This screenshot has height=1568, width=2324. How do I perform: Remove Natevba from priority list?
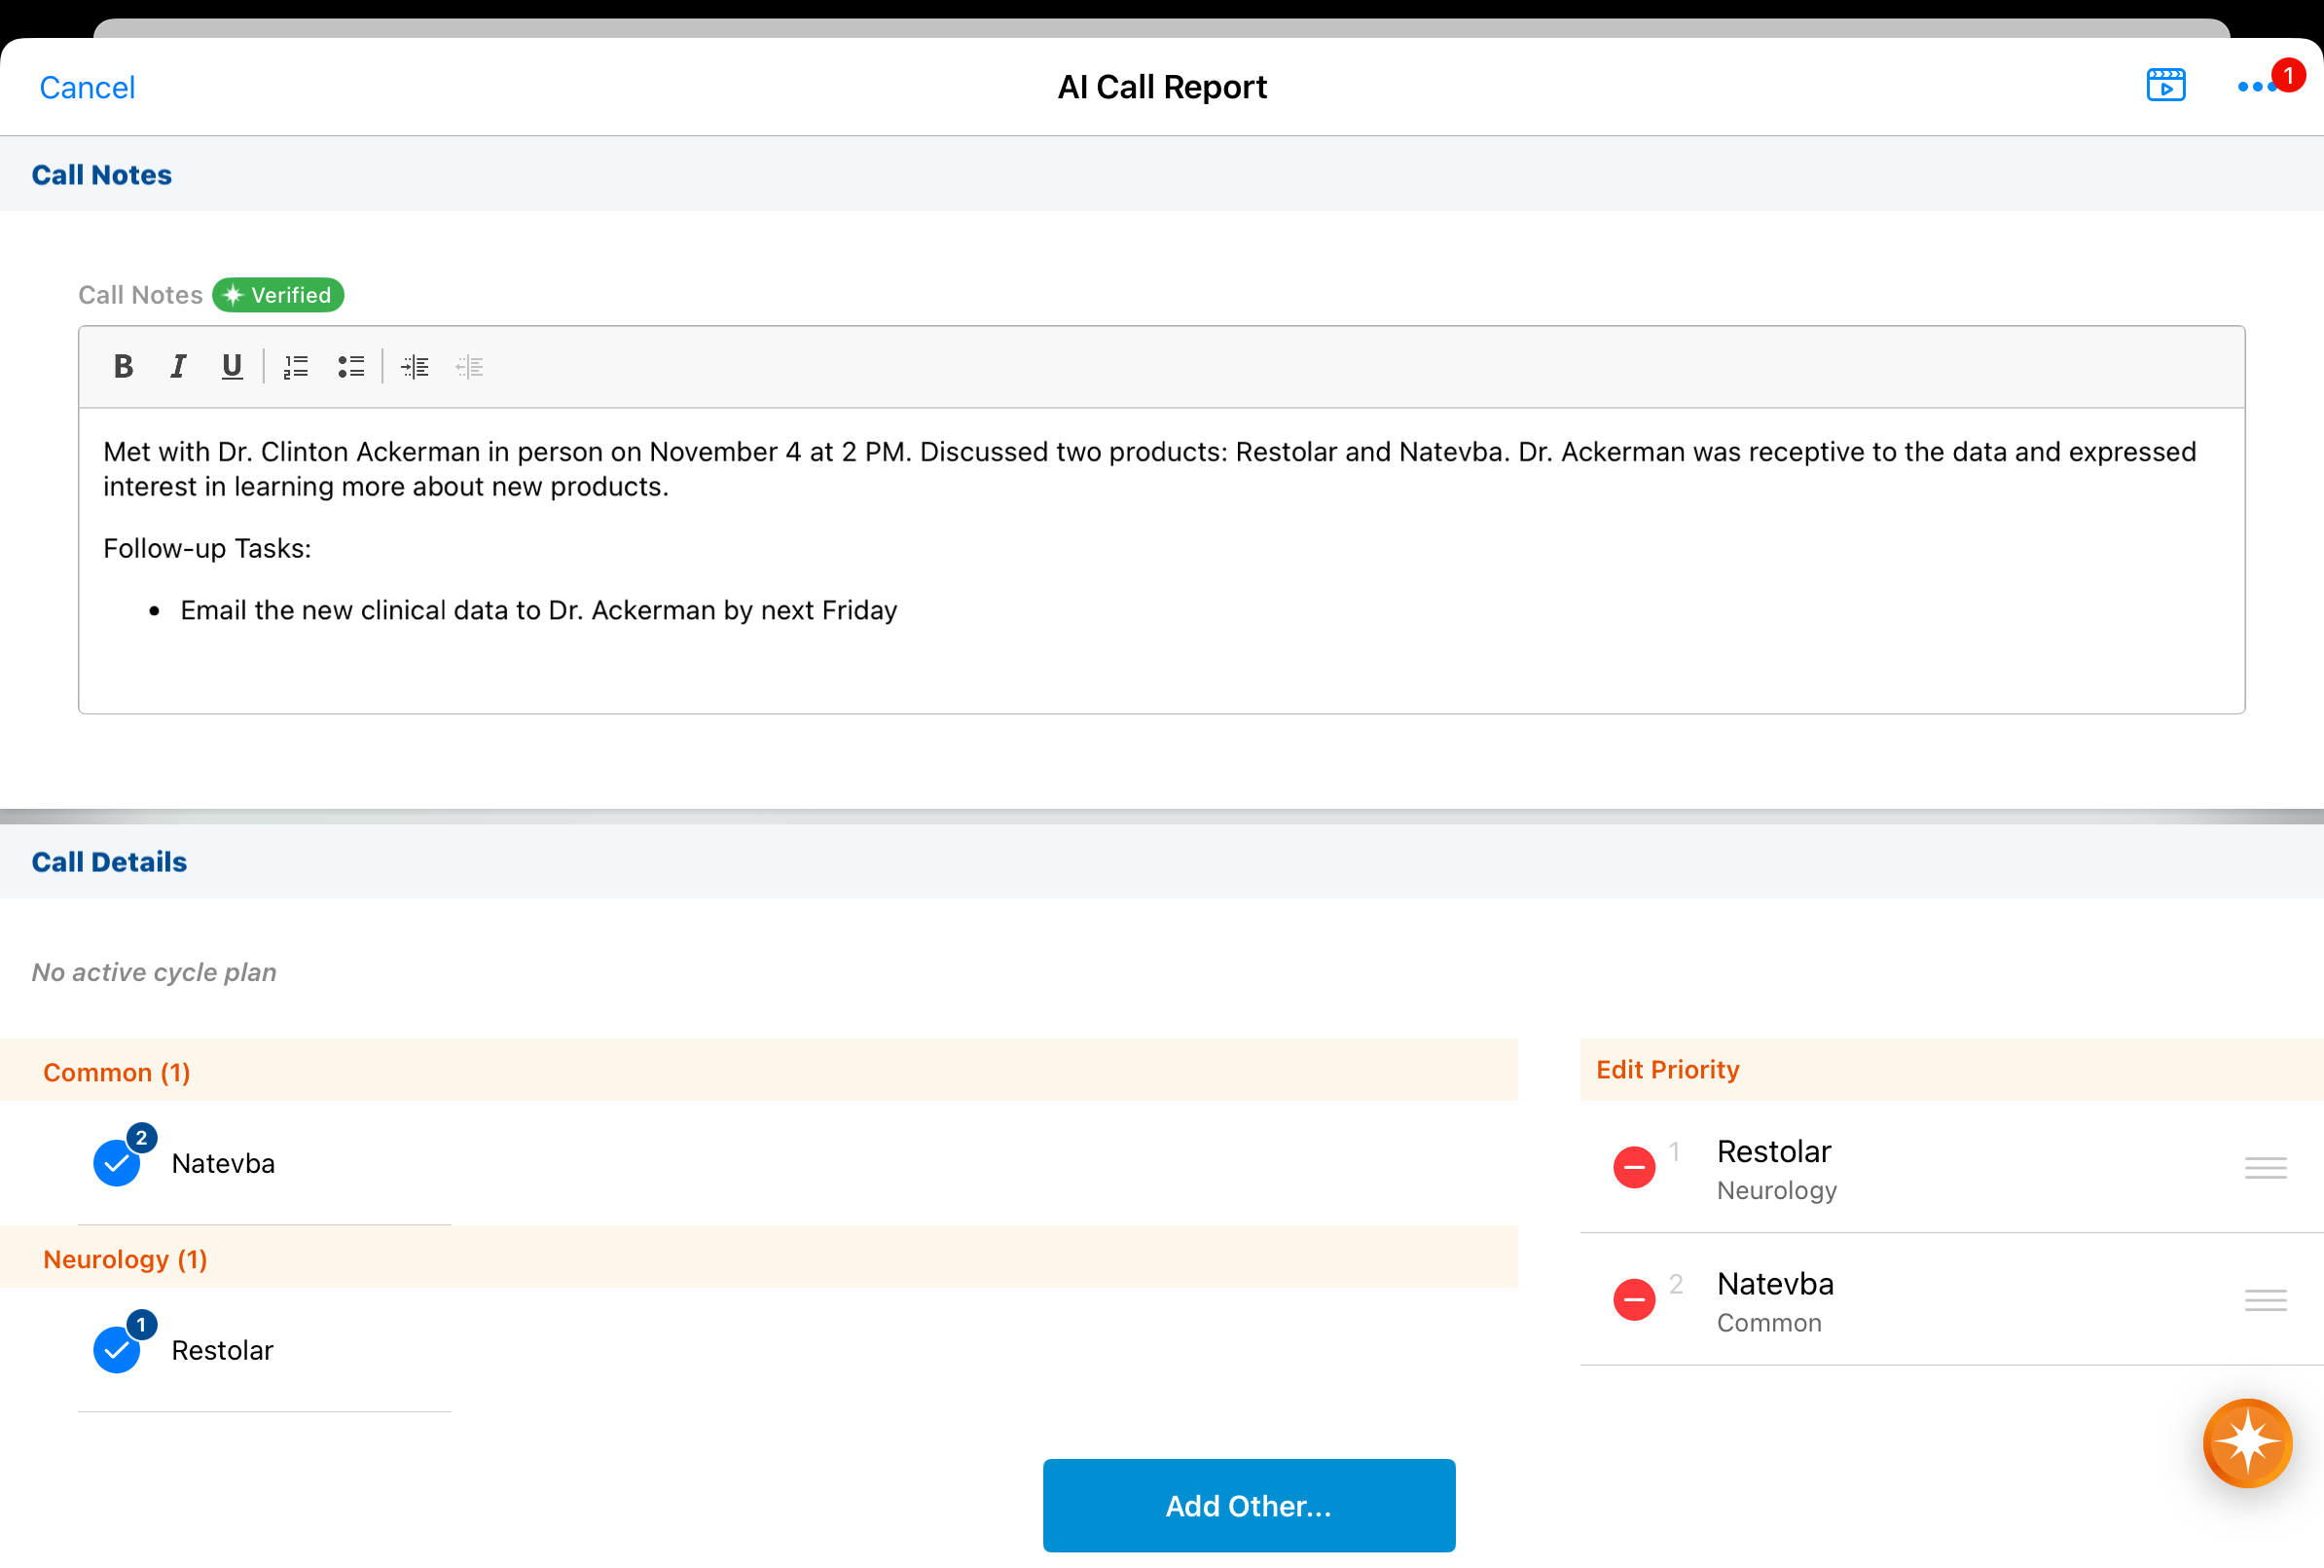pyautogui.click(x=1633, y=1299)
